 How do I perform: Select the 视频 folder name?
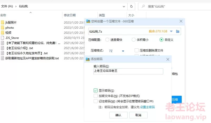point(8,33)
